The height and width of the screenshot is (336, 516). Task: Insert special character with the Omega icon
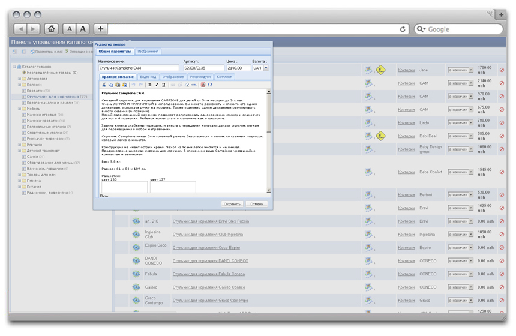[x=210, y=85]
